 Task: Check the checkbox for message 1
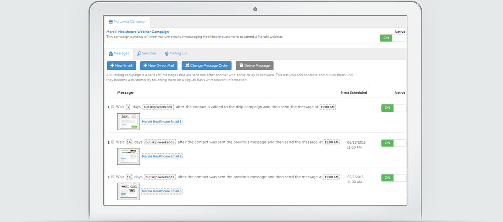coord(113,107)
